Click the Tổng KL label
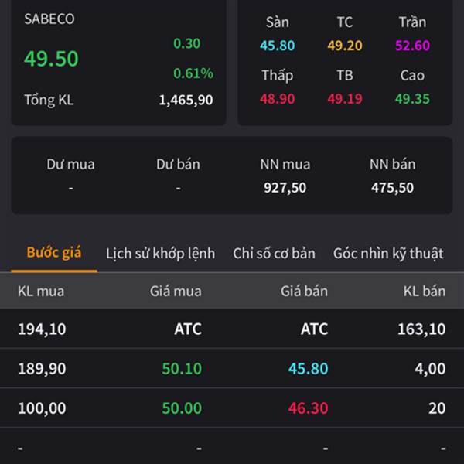464x464 pixels. click(x=49, y=100)
